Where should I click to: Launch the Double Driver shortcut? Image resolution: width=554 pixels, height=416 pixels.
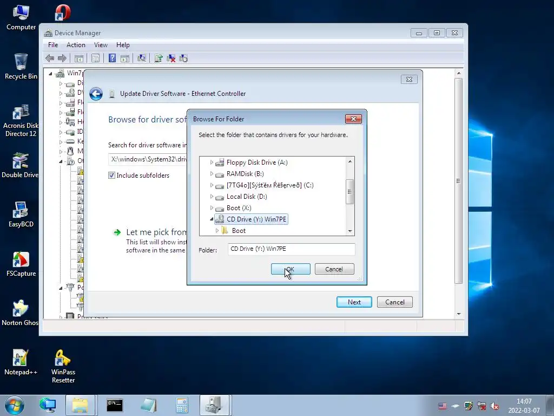(x=20, y=165)
